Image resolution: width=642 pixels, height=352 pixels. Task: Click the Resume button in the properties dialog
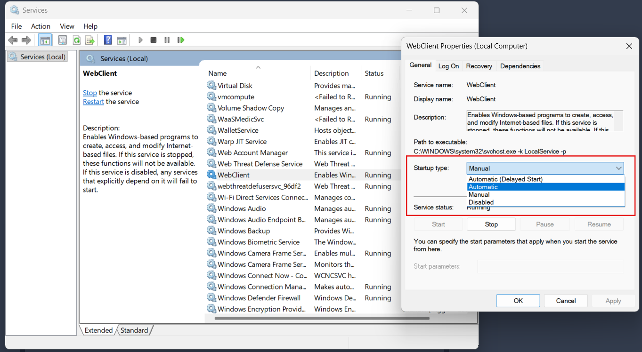point(599,224)
